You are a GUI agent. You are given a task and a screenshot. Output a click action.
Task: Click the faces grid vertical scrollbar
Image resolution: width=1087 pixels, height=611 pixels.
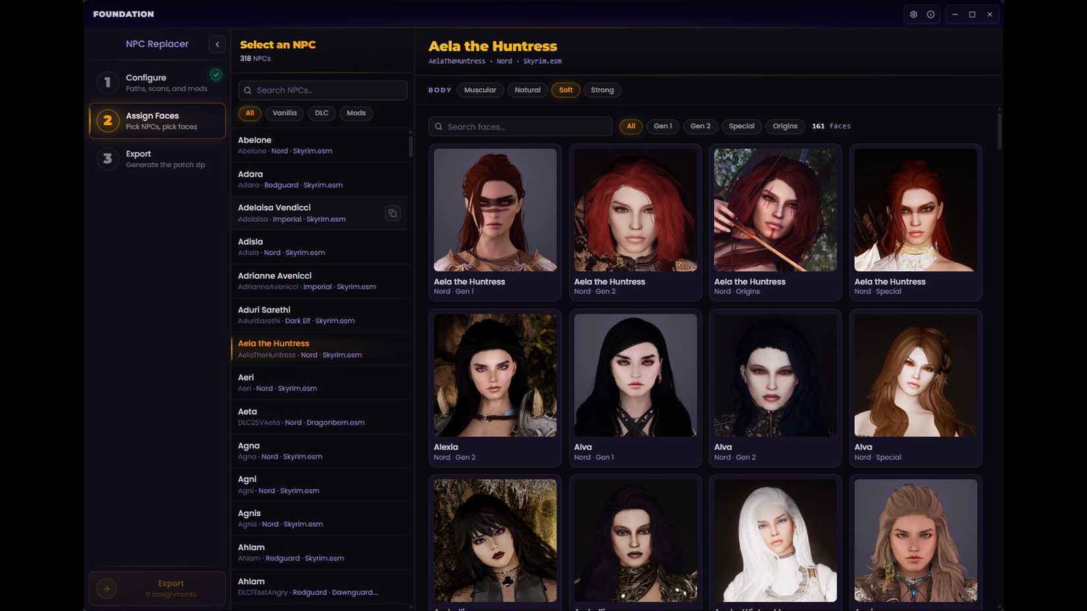[999, 131]
